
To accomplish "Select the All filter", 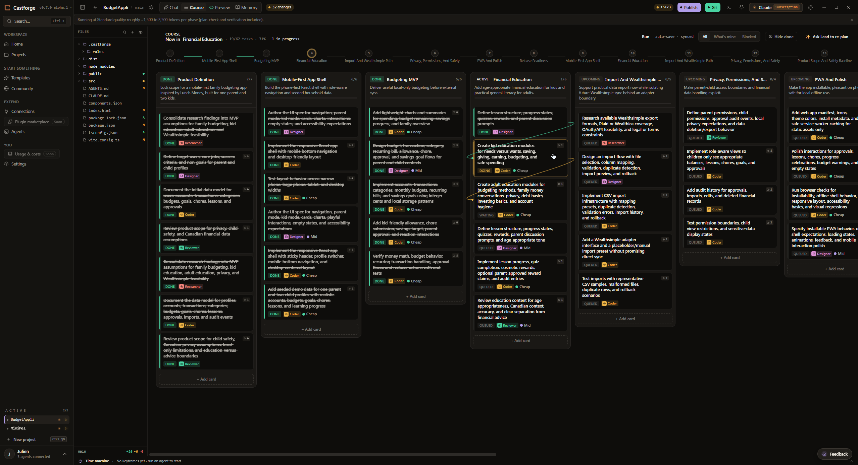I will pos(705,37).
